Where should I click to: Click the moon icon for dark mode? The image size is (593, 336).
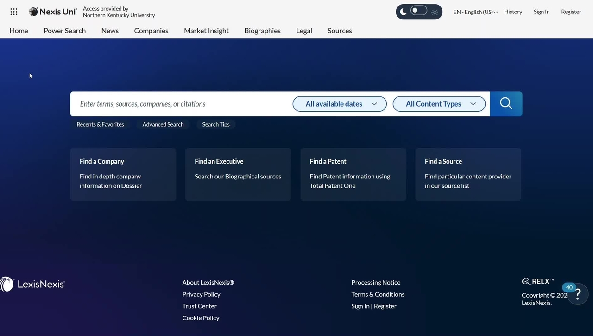tap(403, 12)
